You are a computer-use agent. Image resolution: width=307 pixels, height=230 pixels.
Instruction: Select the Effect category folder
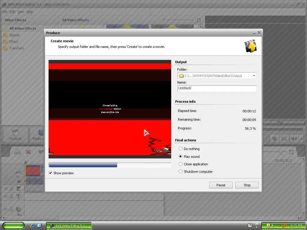click(14, 41)
